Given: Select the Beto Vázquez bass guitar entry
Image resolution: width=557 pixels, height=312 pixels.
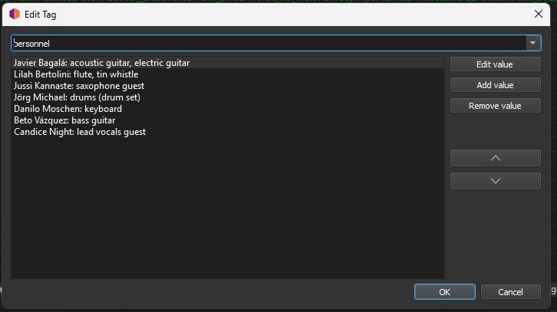Looking at the screenshot, I should click(x=64, y=120).
